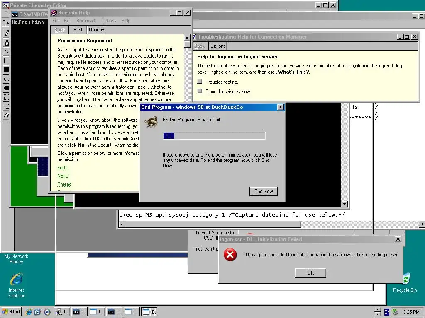Viewport: 425px width, 318px height.
Task: Click the right arrow of the horizontal scrollbar
Action: tap(422, 224)
